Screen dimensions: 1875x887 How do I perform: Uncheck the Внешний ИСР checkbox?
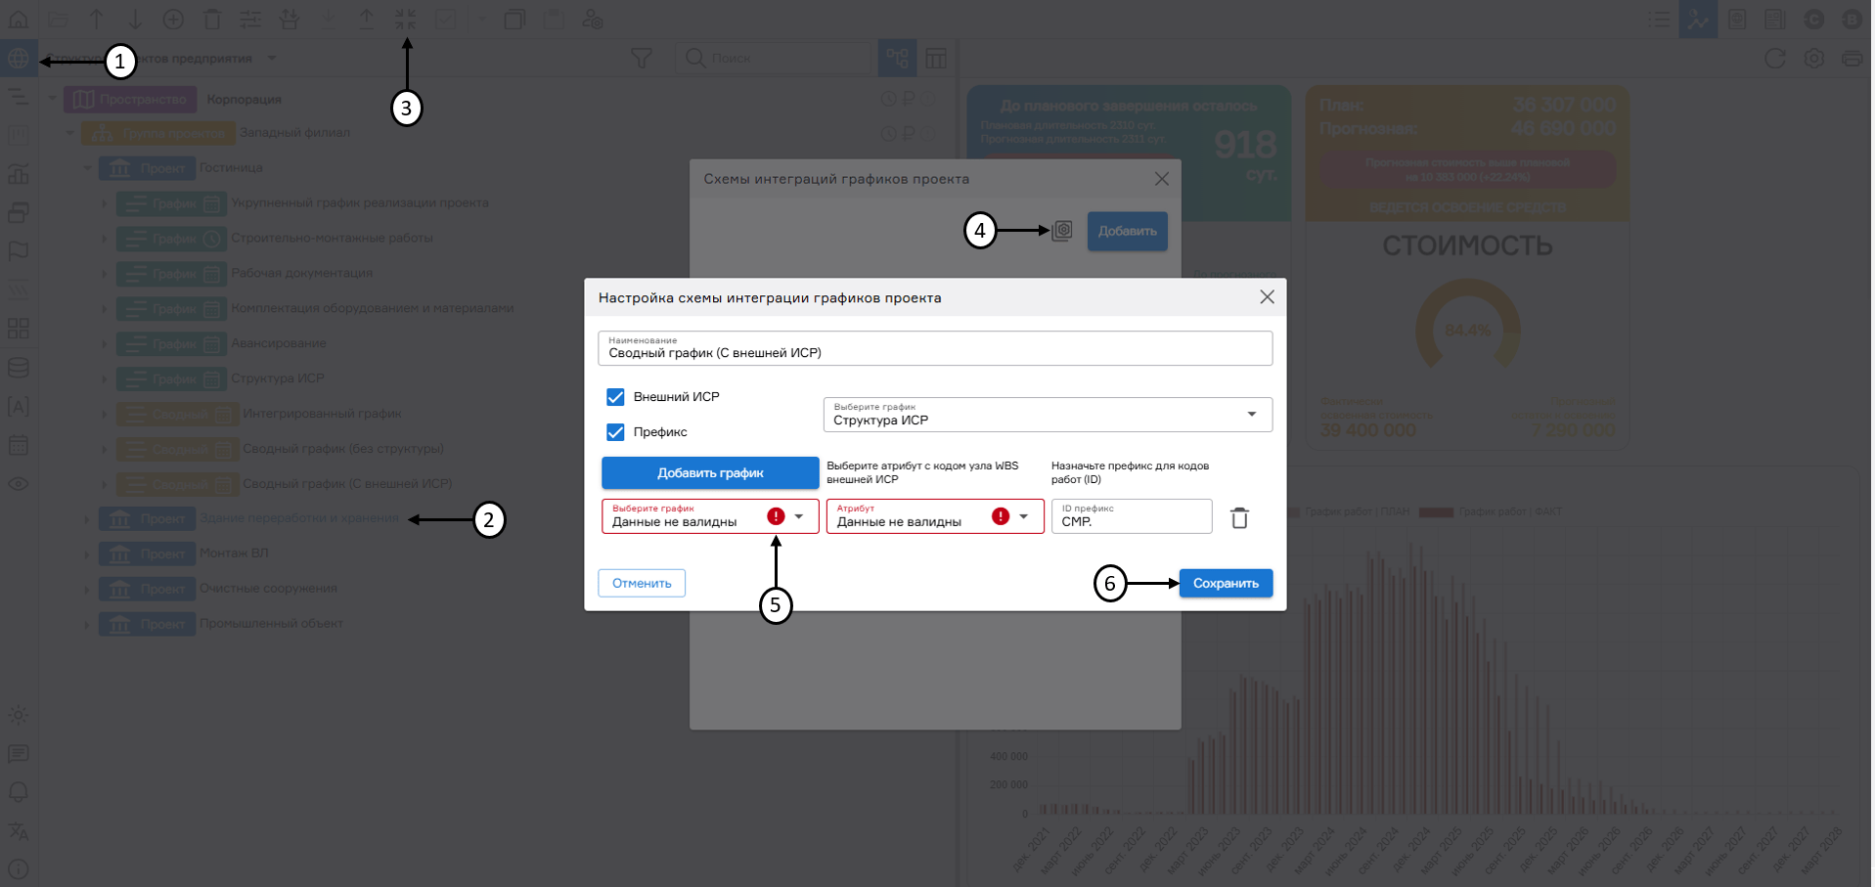615,397
